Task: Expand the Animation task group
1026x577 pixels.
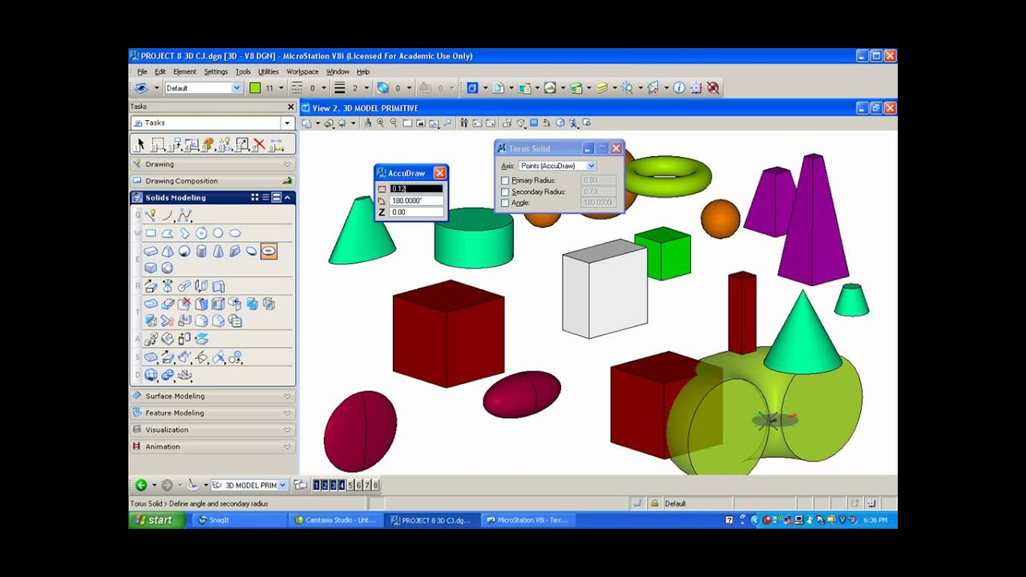Action: pos(212,446)
